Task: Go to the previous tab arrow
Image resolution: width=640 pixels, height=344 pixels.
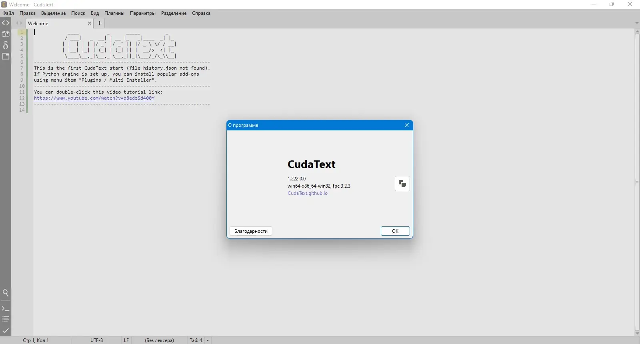Action: (x=17, y=23)
